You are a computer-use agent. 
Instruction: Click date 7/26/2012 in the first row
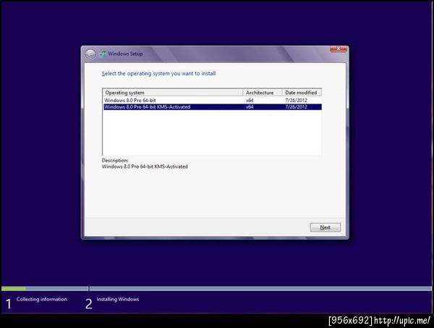296,101
